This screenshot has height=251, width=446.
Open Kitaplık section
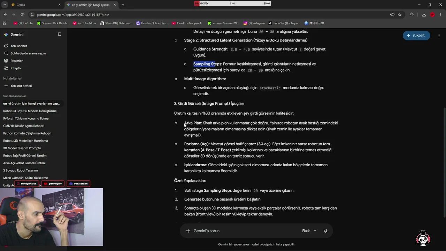16,68
